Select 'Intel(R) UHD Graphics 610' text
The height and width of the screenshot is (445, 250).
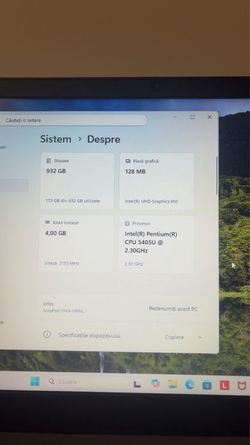151,201
